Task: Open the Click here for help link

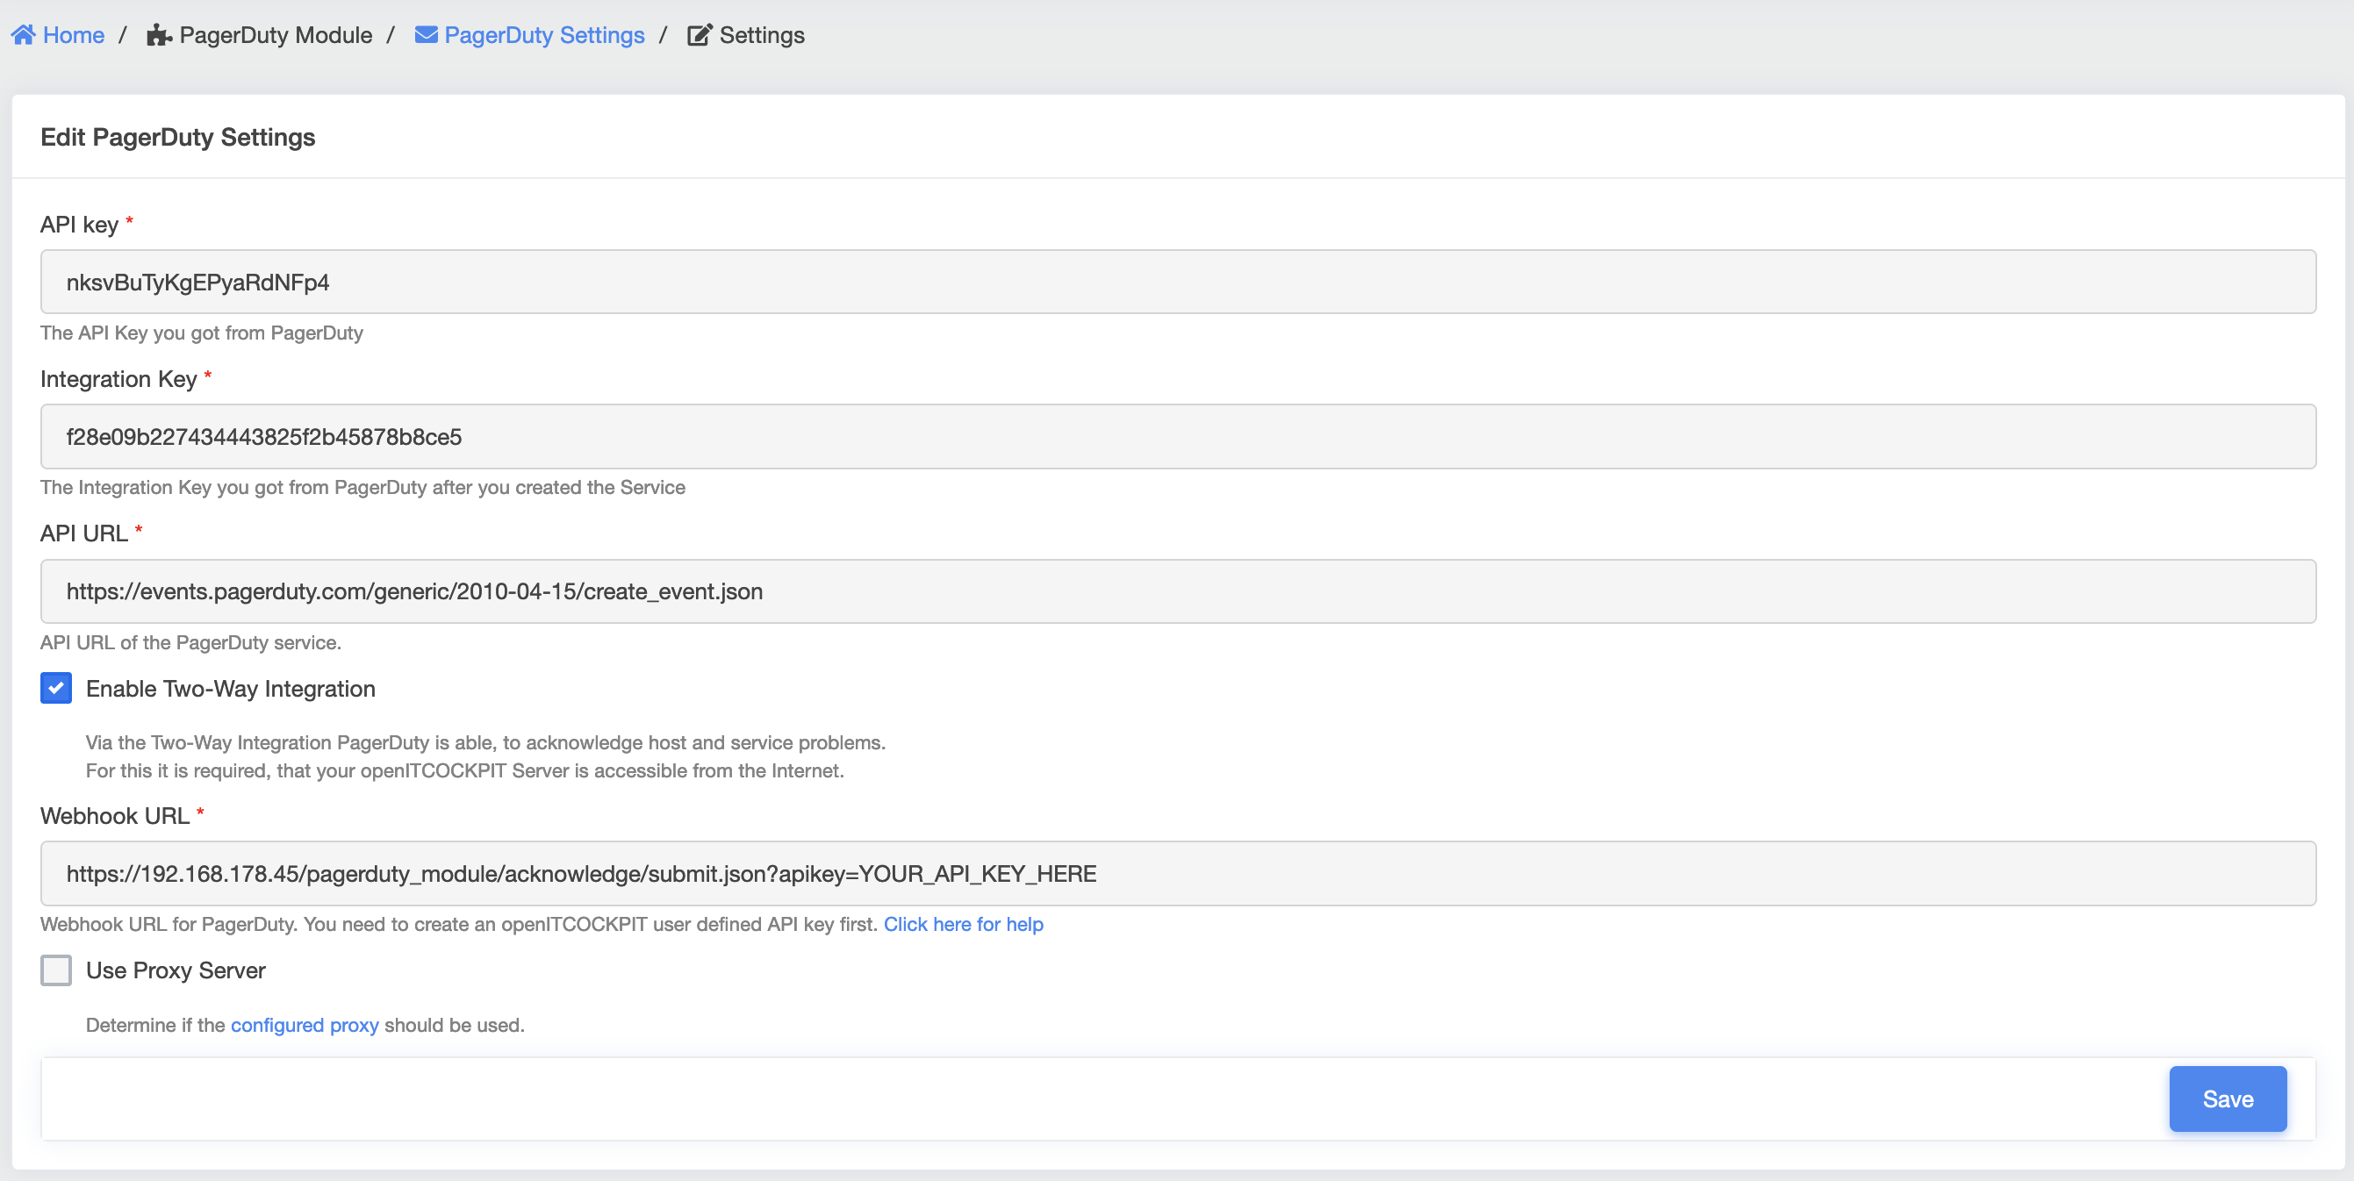Action: pyautogui.click(x=963, y=924)
